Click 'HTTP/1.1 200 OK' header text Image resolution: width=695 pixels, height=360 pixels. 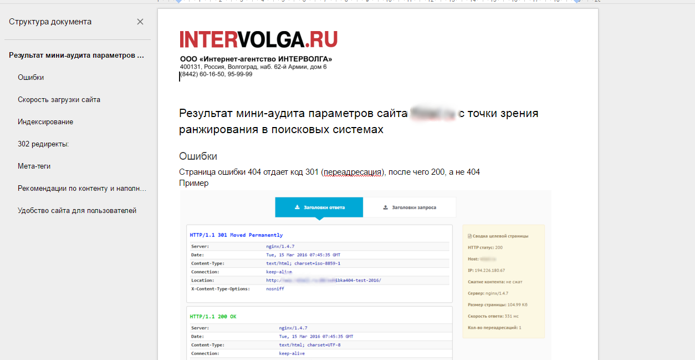point(213,317)
